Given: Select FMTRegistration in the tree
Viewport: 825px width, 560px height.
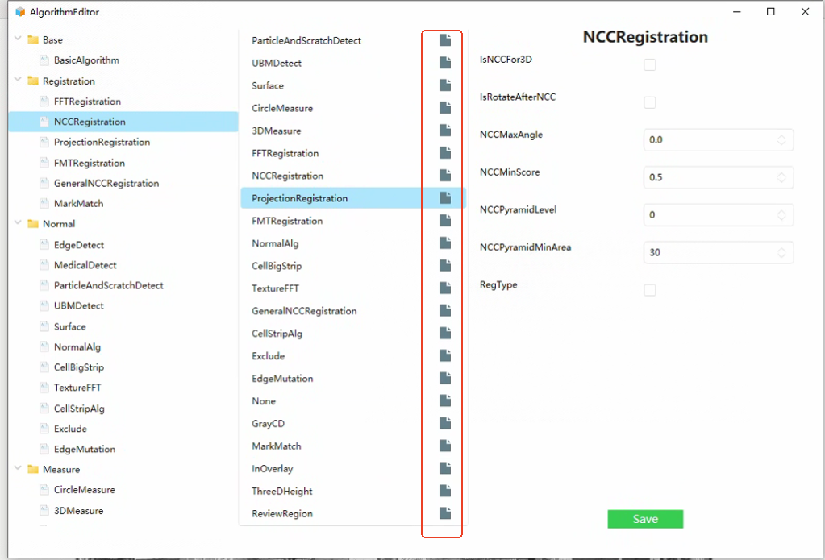Looking at the screenshot, I should (90, 163).
